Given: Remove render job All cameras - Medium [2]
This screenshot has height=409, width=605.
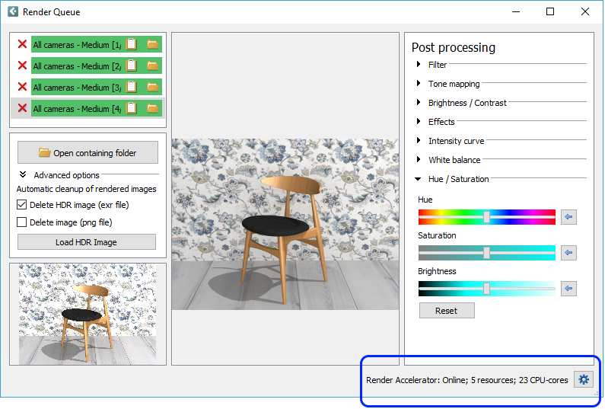Looking at the screenshot, I should [22, 66].
